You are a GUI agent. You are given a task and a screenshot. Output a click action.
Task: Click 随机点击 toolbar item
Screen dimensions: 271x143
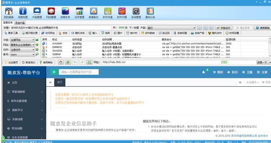[x=78, y=33]
